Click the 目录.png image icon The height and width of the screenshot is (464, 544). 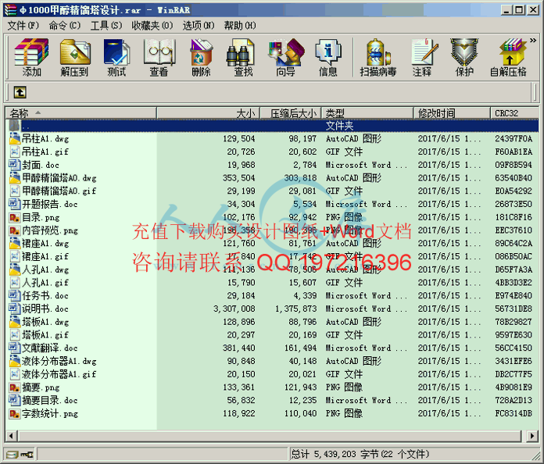coord(14,217)
